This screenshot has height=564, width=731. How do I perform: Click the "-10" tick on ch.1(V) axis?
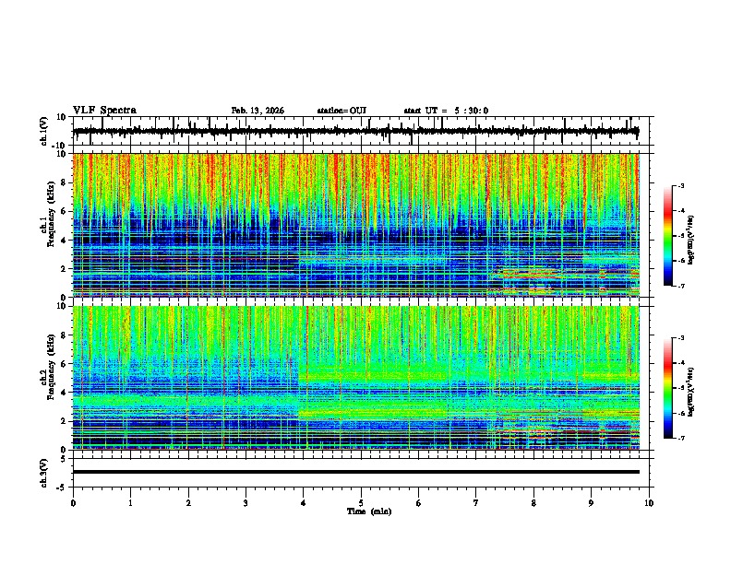[x=60, y=146]
